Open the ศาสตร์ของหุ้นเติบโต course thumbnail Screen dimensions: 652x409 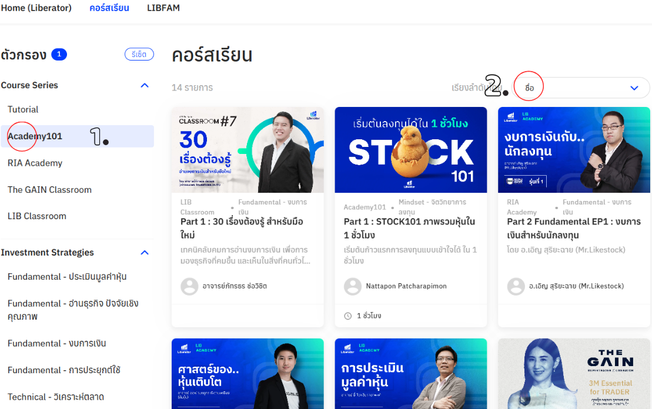pos(248,374)
